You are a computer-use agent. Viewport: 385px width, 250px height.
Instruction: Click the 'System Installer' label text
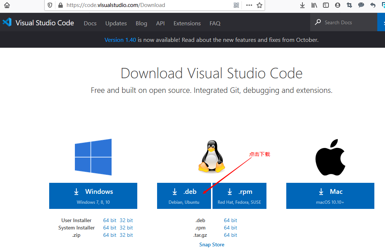tap(76, 228)
